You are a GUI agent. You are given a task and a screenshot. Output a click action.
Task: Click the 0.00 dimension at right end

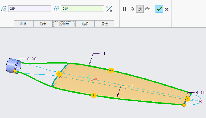click(x=201, y=93)
